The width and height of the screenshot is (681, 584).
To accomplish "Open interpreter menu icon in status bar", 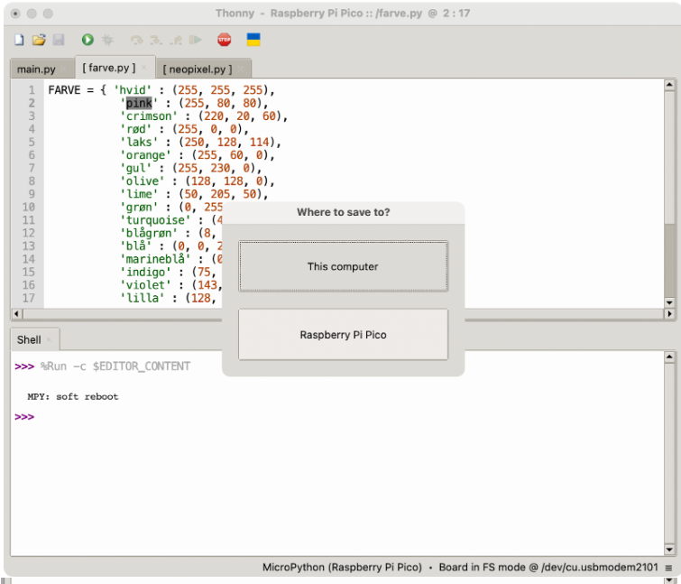I will pyautogui.click(x=669, y=568).
